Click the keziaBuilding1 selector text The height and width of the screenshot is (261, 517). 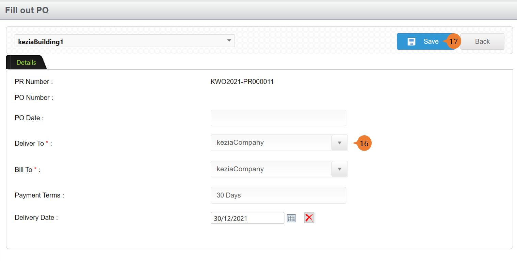(41, 42)
